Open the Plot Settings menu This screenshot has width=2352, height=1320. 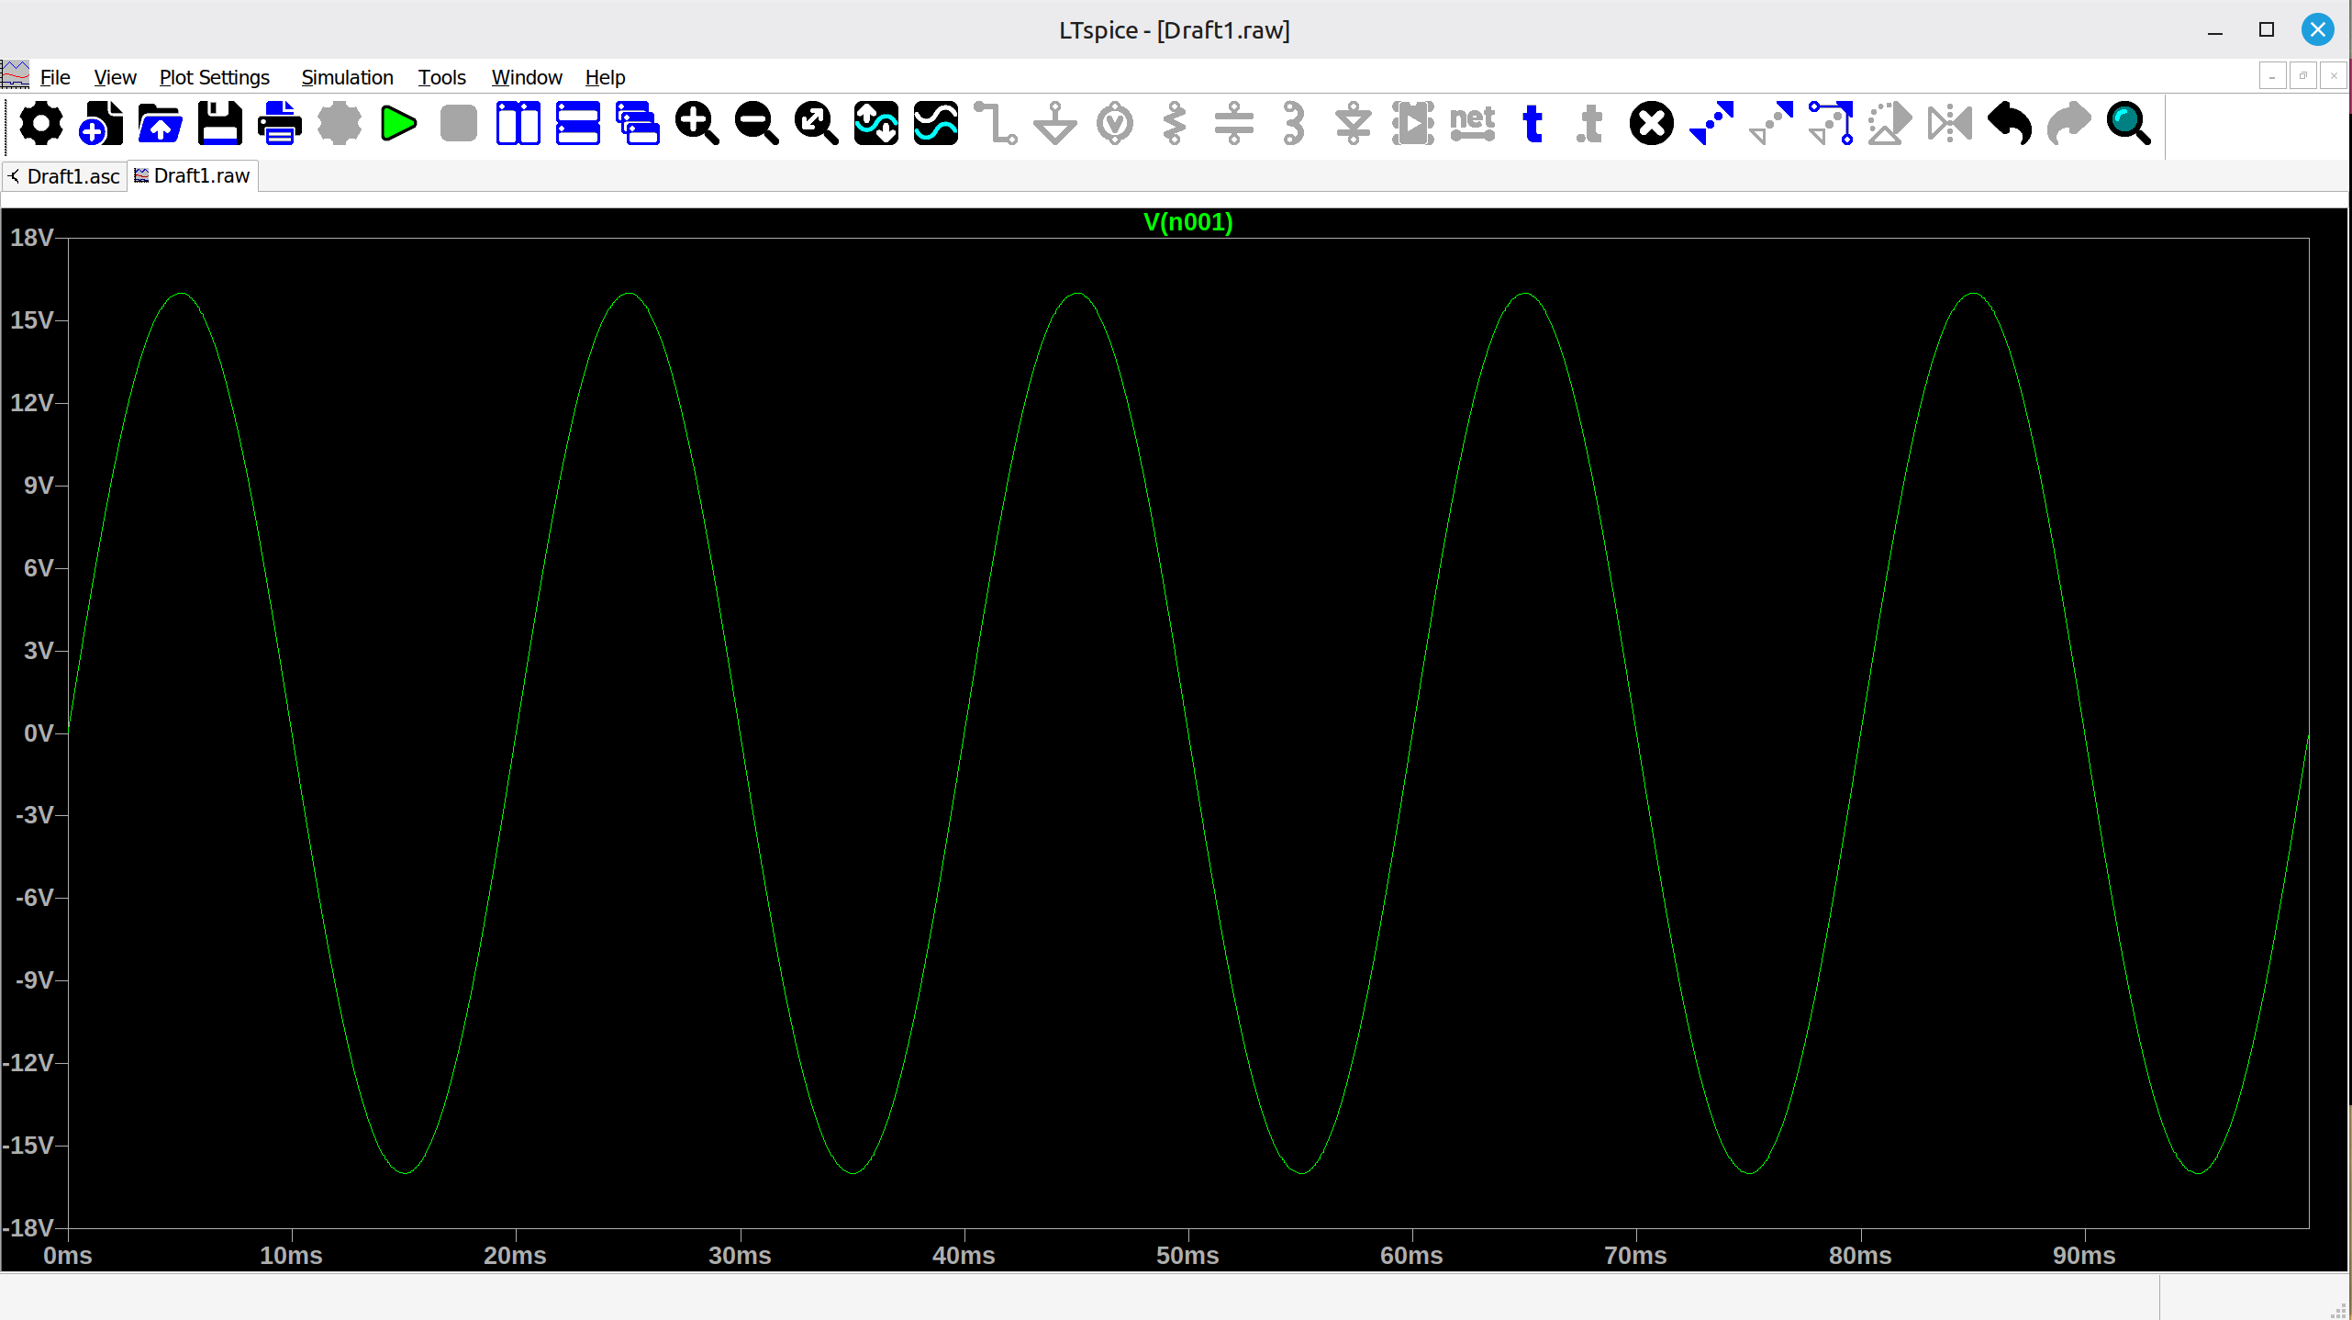(214, 77)
